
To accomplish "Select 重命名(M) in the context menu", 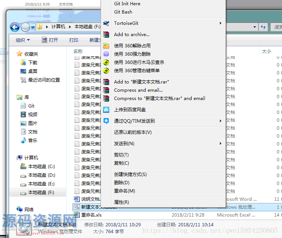I will pyautogui.click(x=125, y=191).
